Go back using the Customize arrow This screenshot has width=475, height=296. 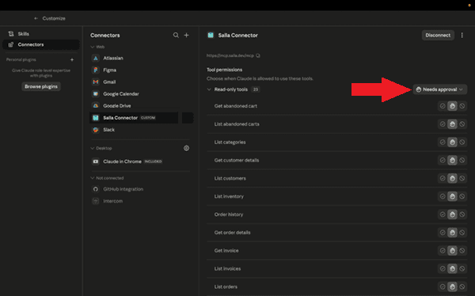tap(36, 18)
